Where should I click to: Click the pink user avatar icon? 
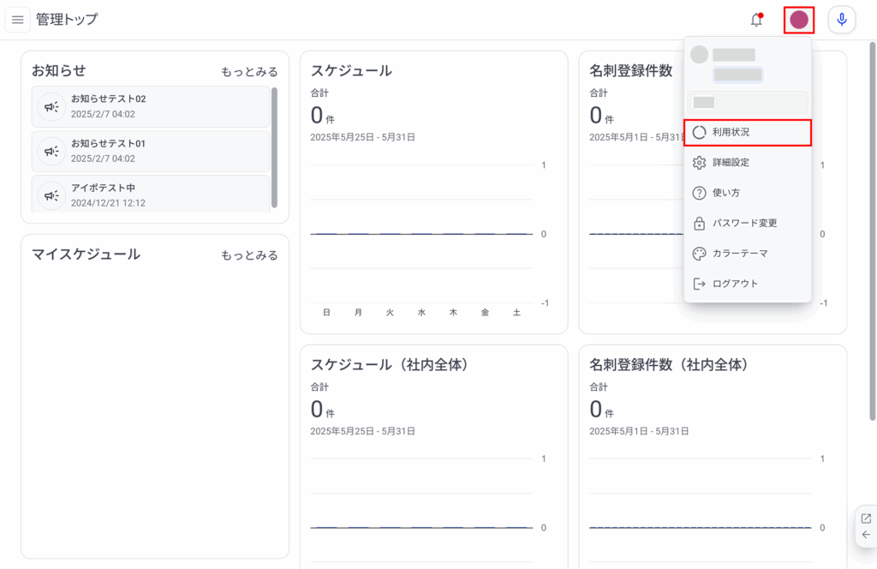[798, 20]
